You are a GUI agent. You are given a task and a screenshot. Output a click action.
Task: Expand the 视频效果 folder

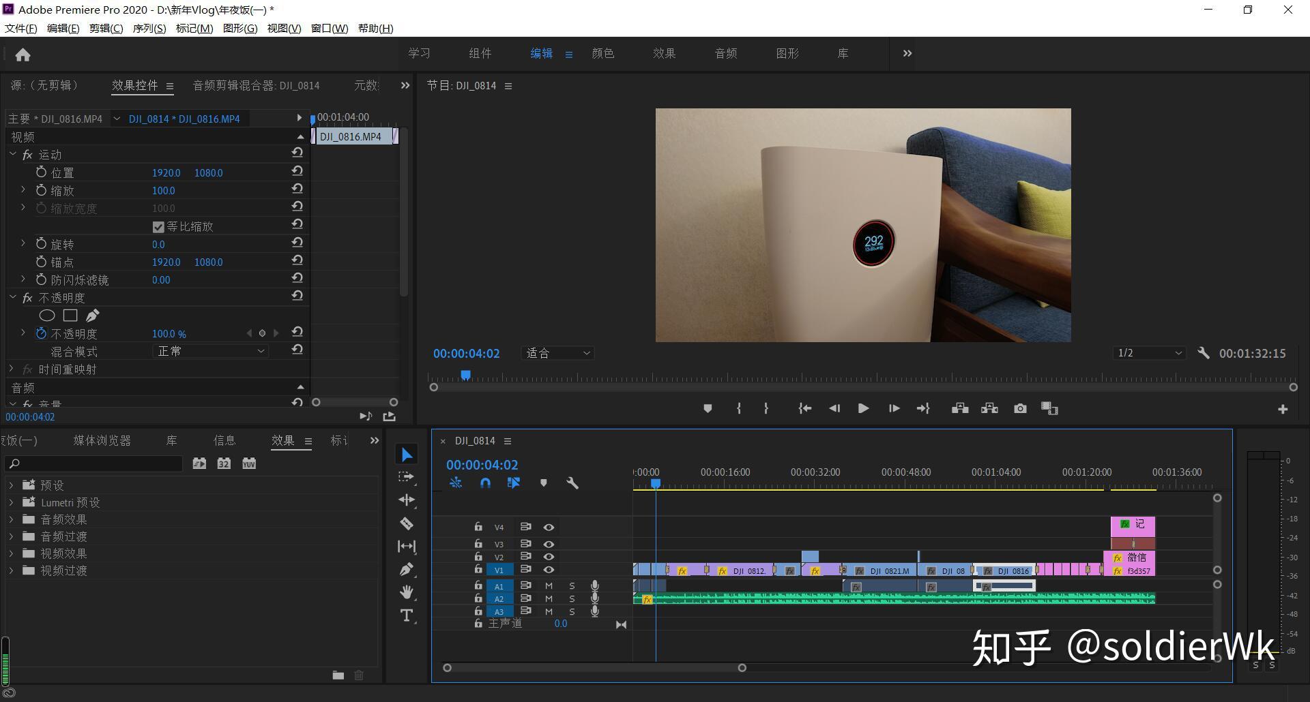click(x=11, y=553)
